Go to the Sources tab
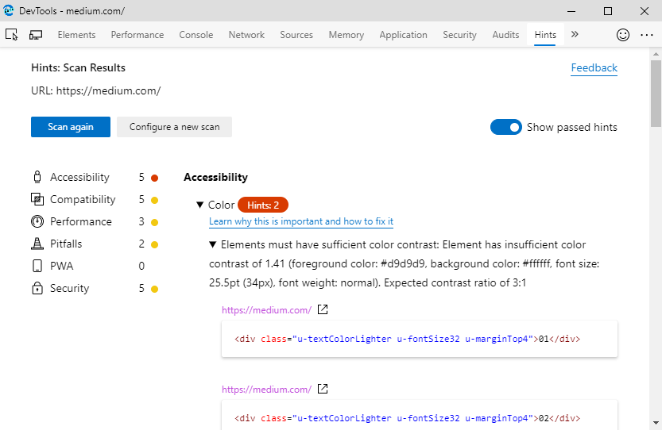662x430 pixels. (296, 35)
